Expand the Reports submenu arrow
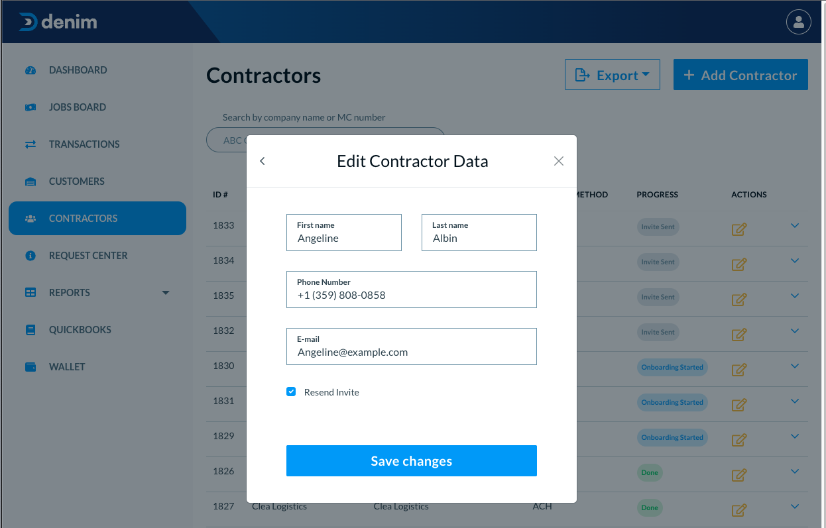 pyautogui.click(x=166, y=293)
